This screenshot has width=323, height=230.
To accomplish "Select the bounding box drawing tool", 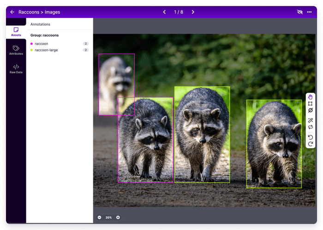I will tap(311, 104).
